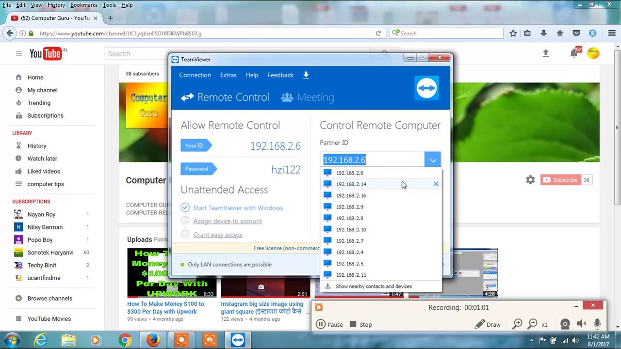Pick 192.168.2.10 from the partner list
The width and height of the screenshot is (621, 349).
tap(381, 230)
